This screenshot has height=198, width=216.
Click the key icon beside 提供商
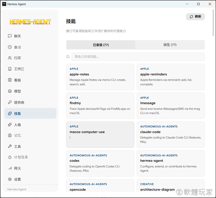(10, 102)
